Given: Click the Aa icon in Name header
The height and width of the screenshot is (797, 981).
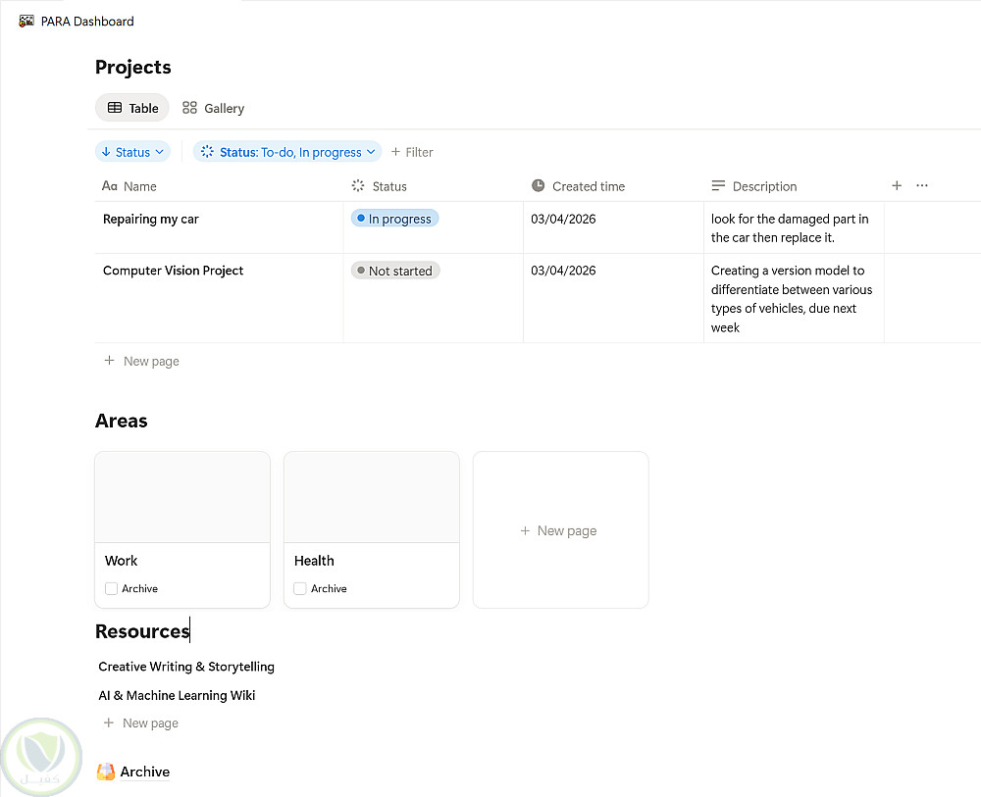Looking at the screenshot, I should (110, 185).
